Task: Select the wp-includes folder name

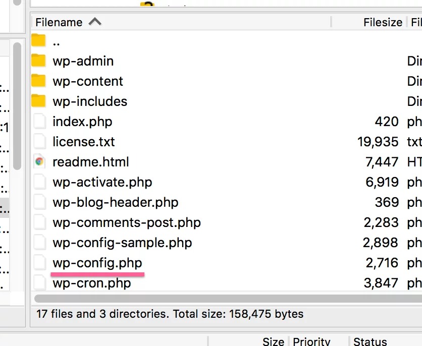Action: [90, 101]
